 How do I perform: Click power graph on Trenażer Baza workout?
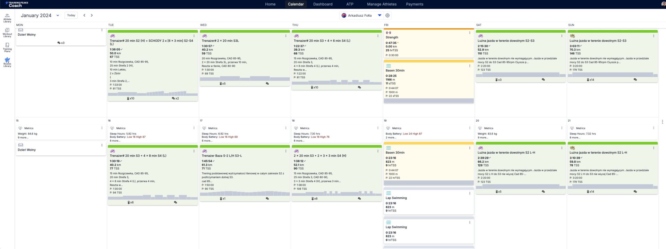pos(245,194)
